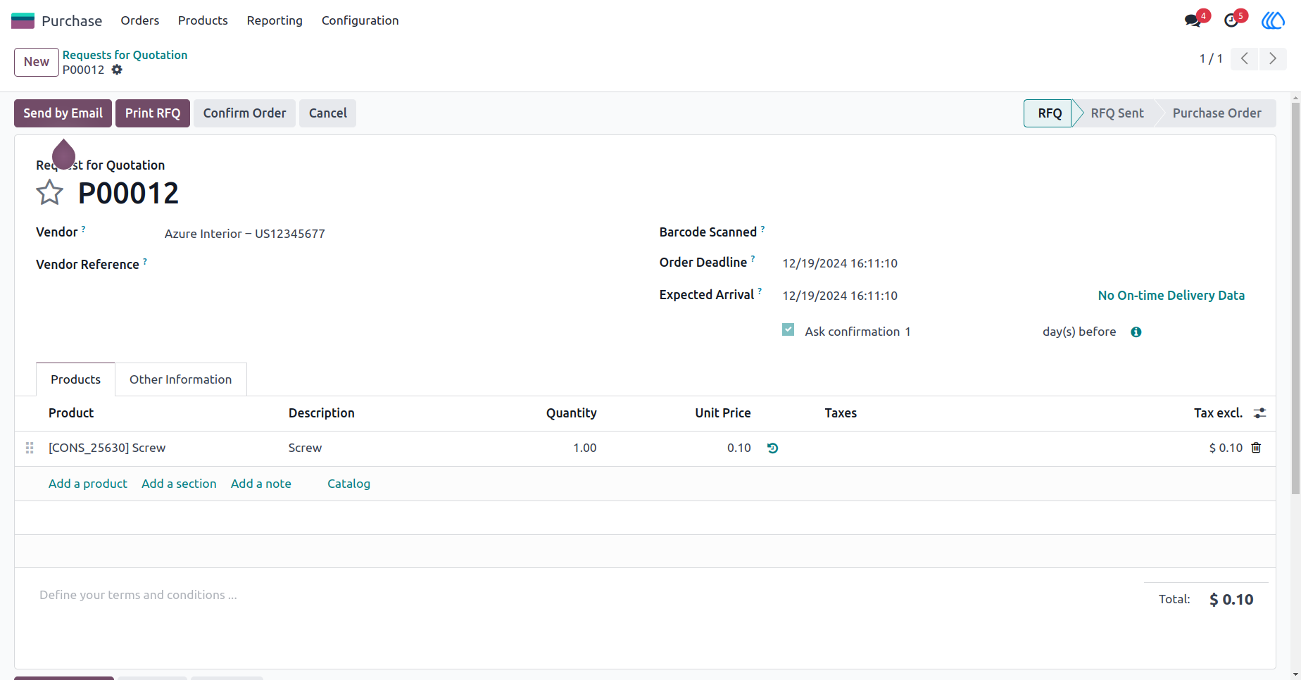Follow the Requests for Quotation breadcrumb
Screen dimensions: 1301x680
pos(125,55)
